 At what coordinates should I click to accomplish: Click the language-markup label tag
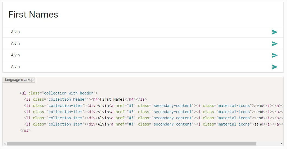[19, 80]
